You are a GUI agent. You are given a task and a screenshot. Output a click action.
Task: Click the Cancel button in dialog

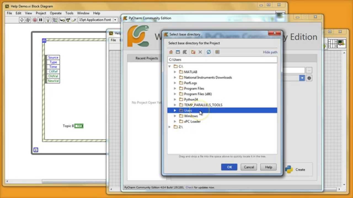(x=249, y=167)
